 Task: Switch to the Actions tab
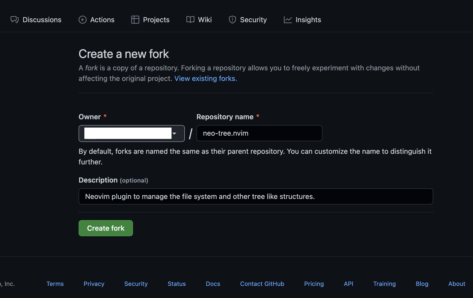click(97, 20)
